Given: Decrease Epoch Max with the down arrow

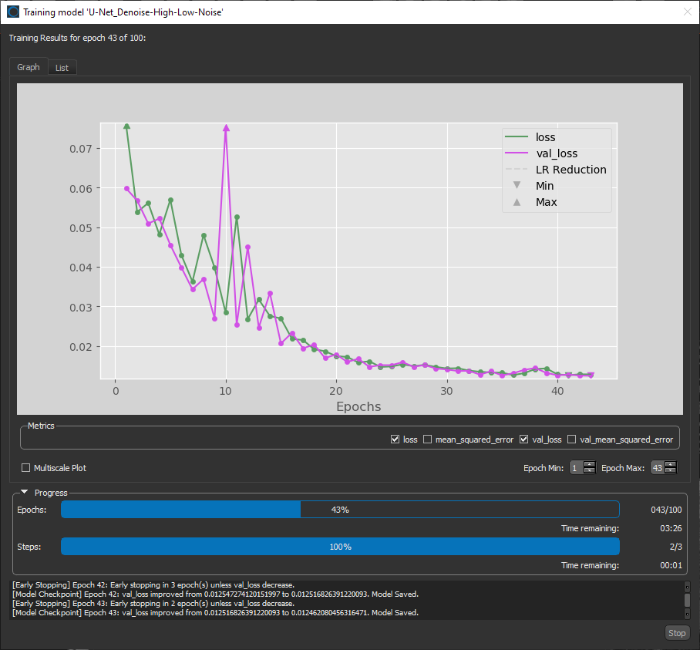Looking at the screenshot, I should click(670, 471).
